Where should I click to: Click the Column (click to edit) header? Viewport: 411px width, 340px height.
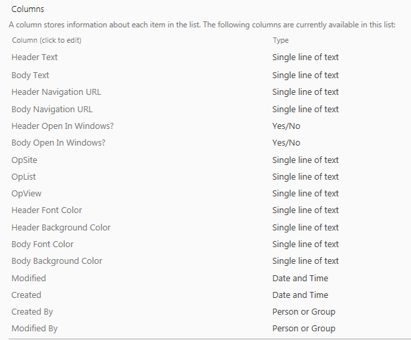coord(47,40)
